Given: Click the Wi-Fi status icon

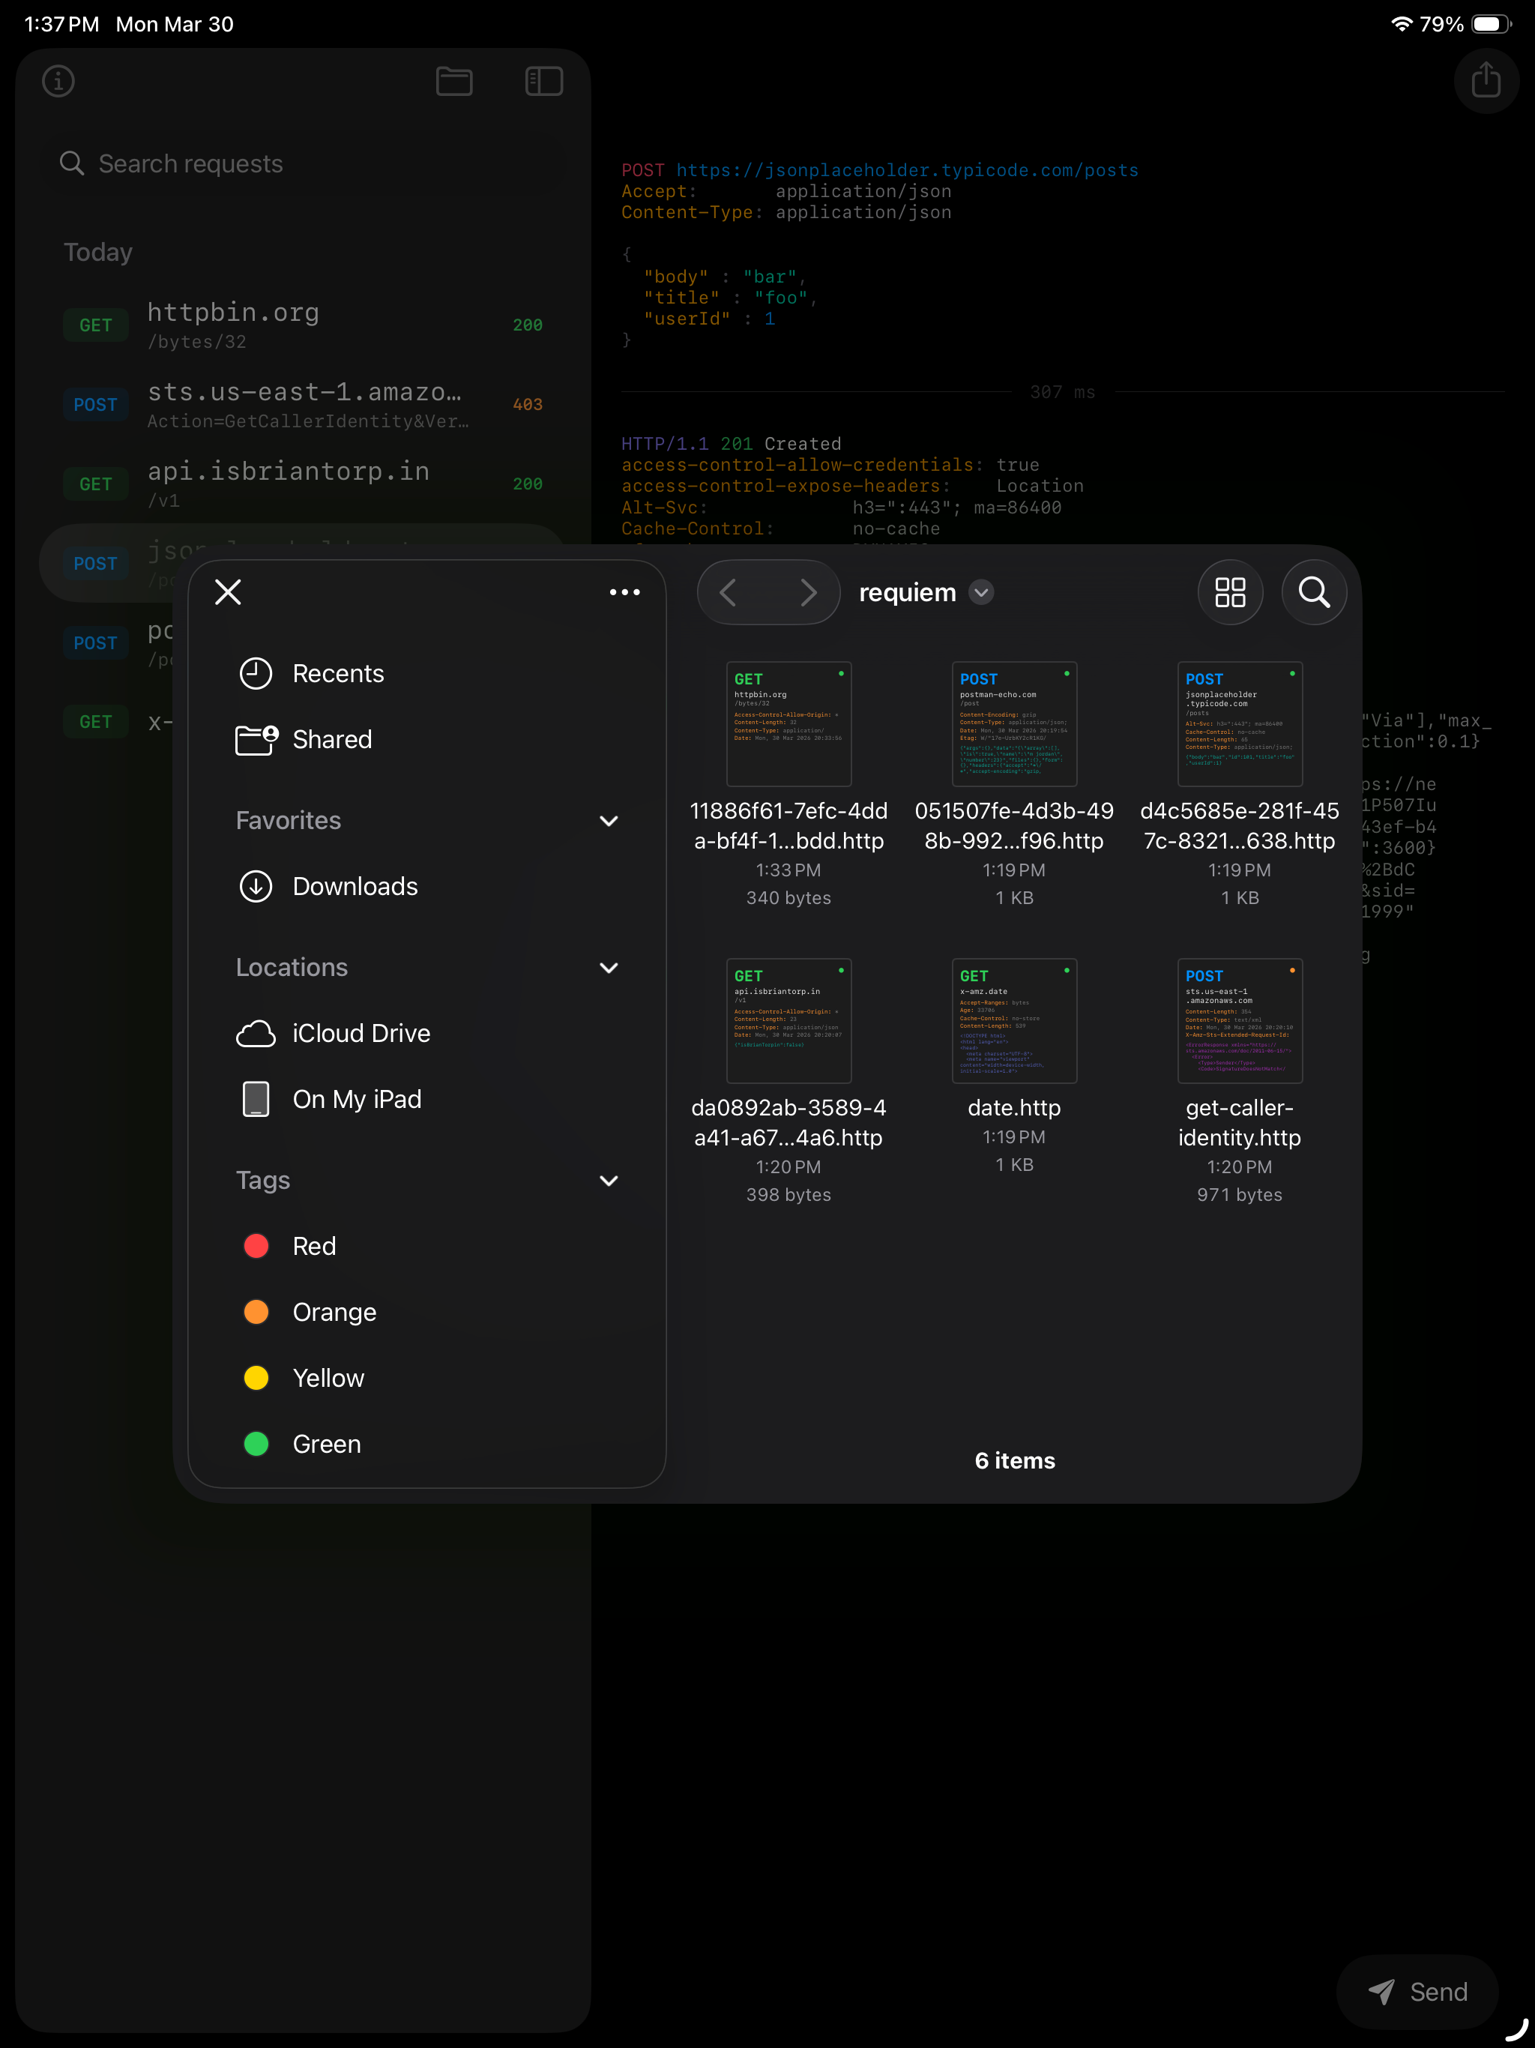Looking at the screenshot, I should tap(1401, 24).
